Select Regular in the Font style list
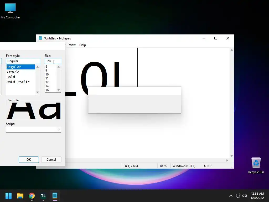269x202 pixels. (21, 67)
